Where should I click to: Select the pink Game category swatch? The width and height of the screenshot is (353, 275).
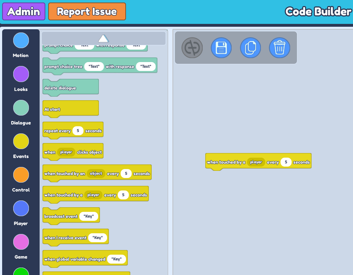(21, 242)
